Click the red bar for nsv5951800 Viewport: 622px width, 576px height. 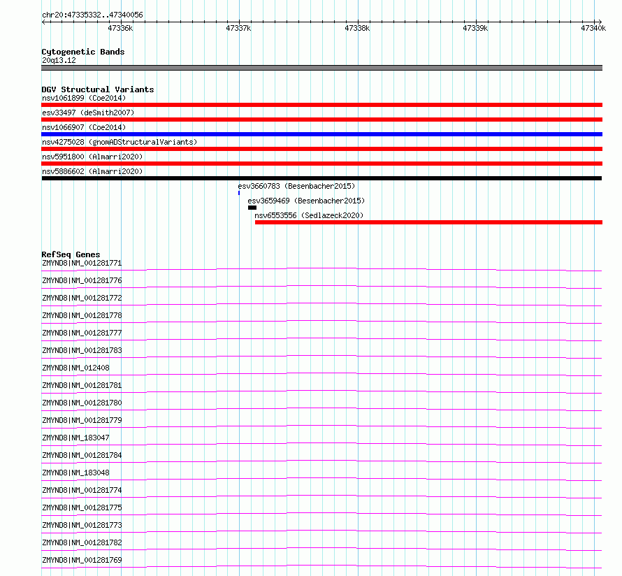(x=321, y=164)
